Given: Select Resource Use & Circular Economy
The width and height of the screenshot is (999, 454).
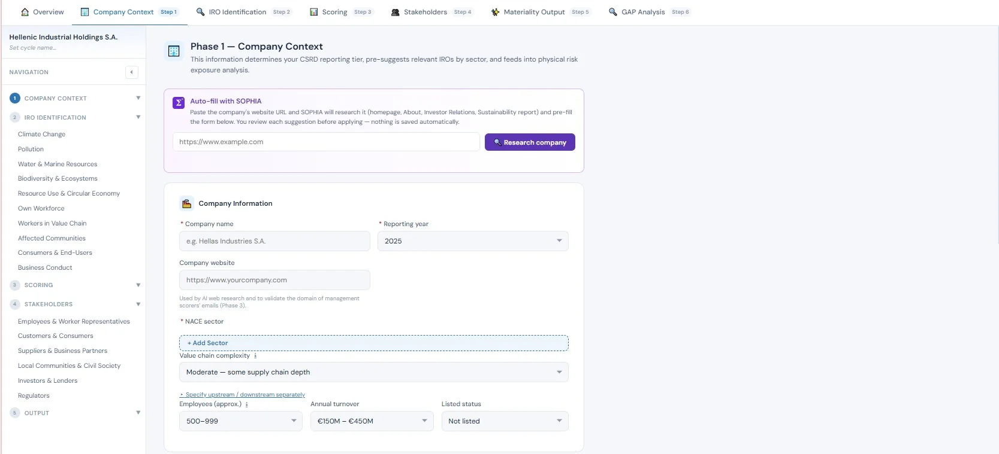Looking at the screenshot, I should [69, 194].
